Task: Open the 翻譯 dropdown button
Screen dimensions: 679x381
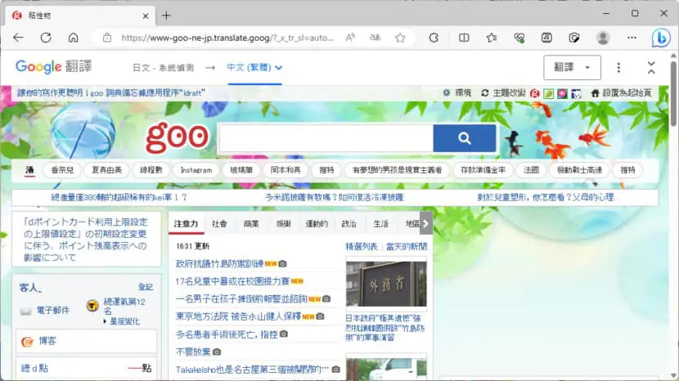Action: [572, 68]
